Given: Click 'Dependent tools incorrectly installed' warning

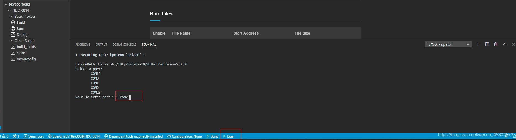Looking at the screenshot, I should [x=134, y=136].
